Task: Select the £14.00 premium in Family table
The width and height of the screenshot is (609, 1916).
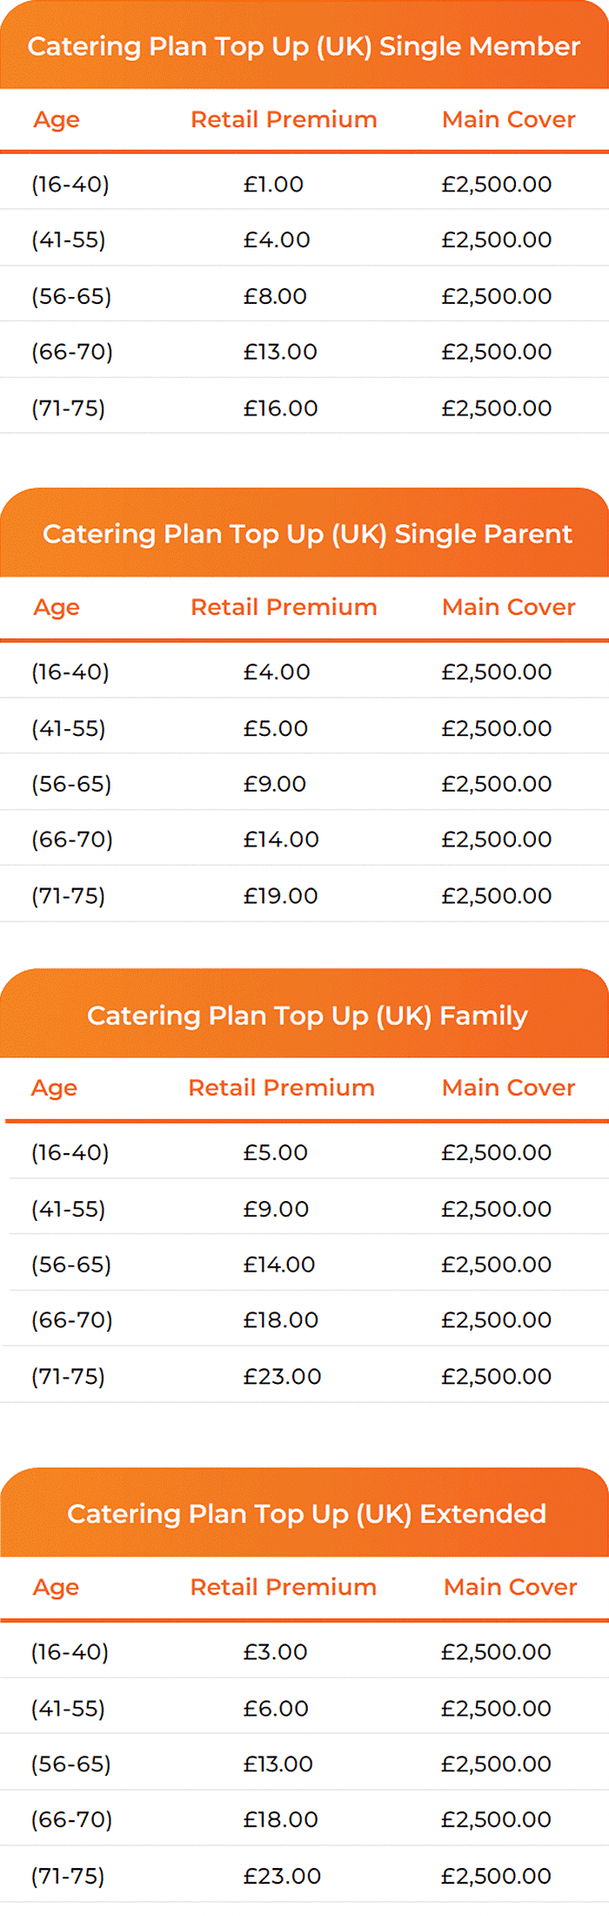Action: [278, 1265]
